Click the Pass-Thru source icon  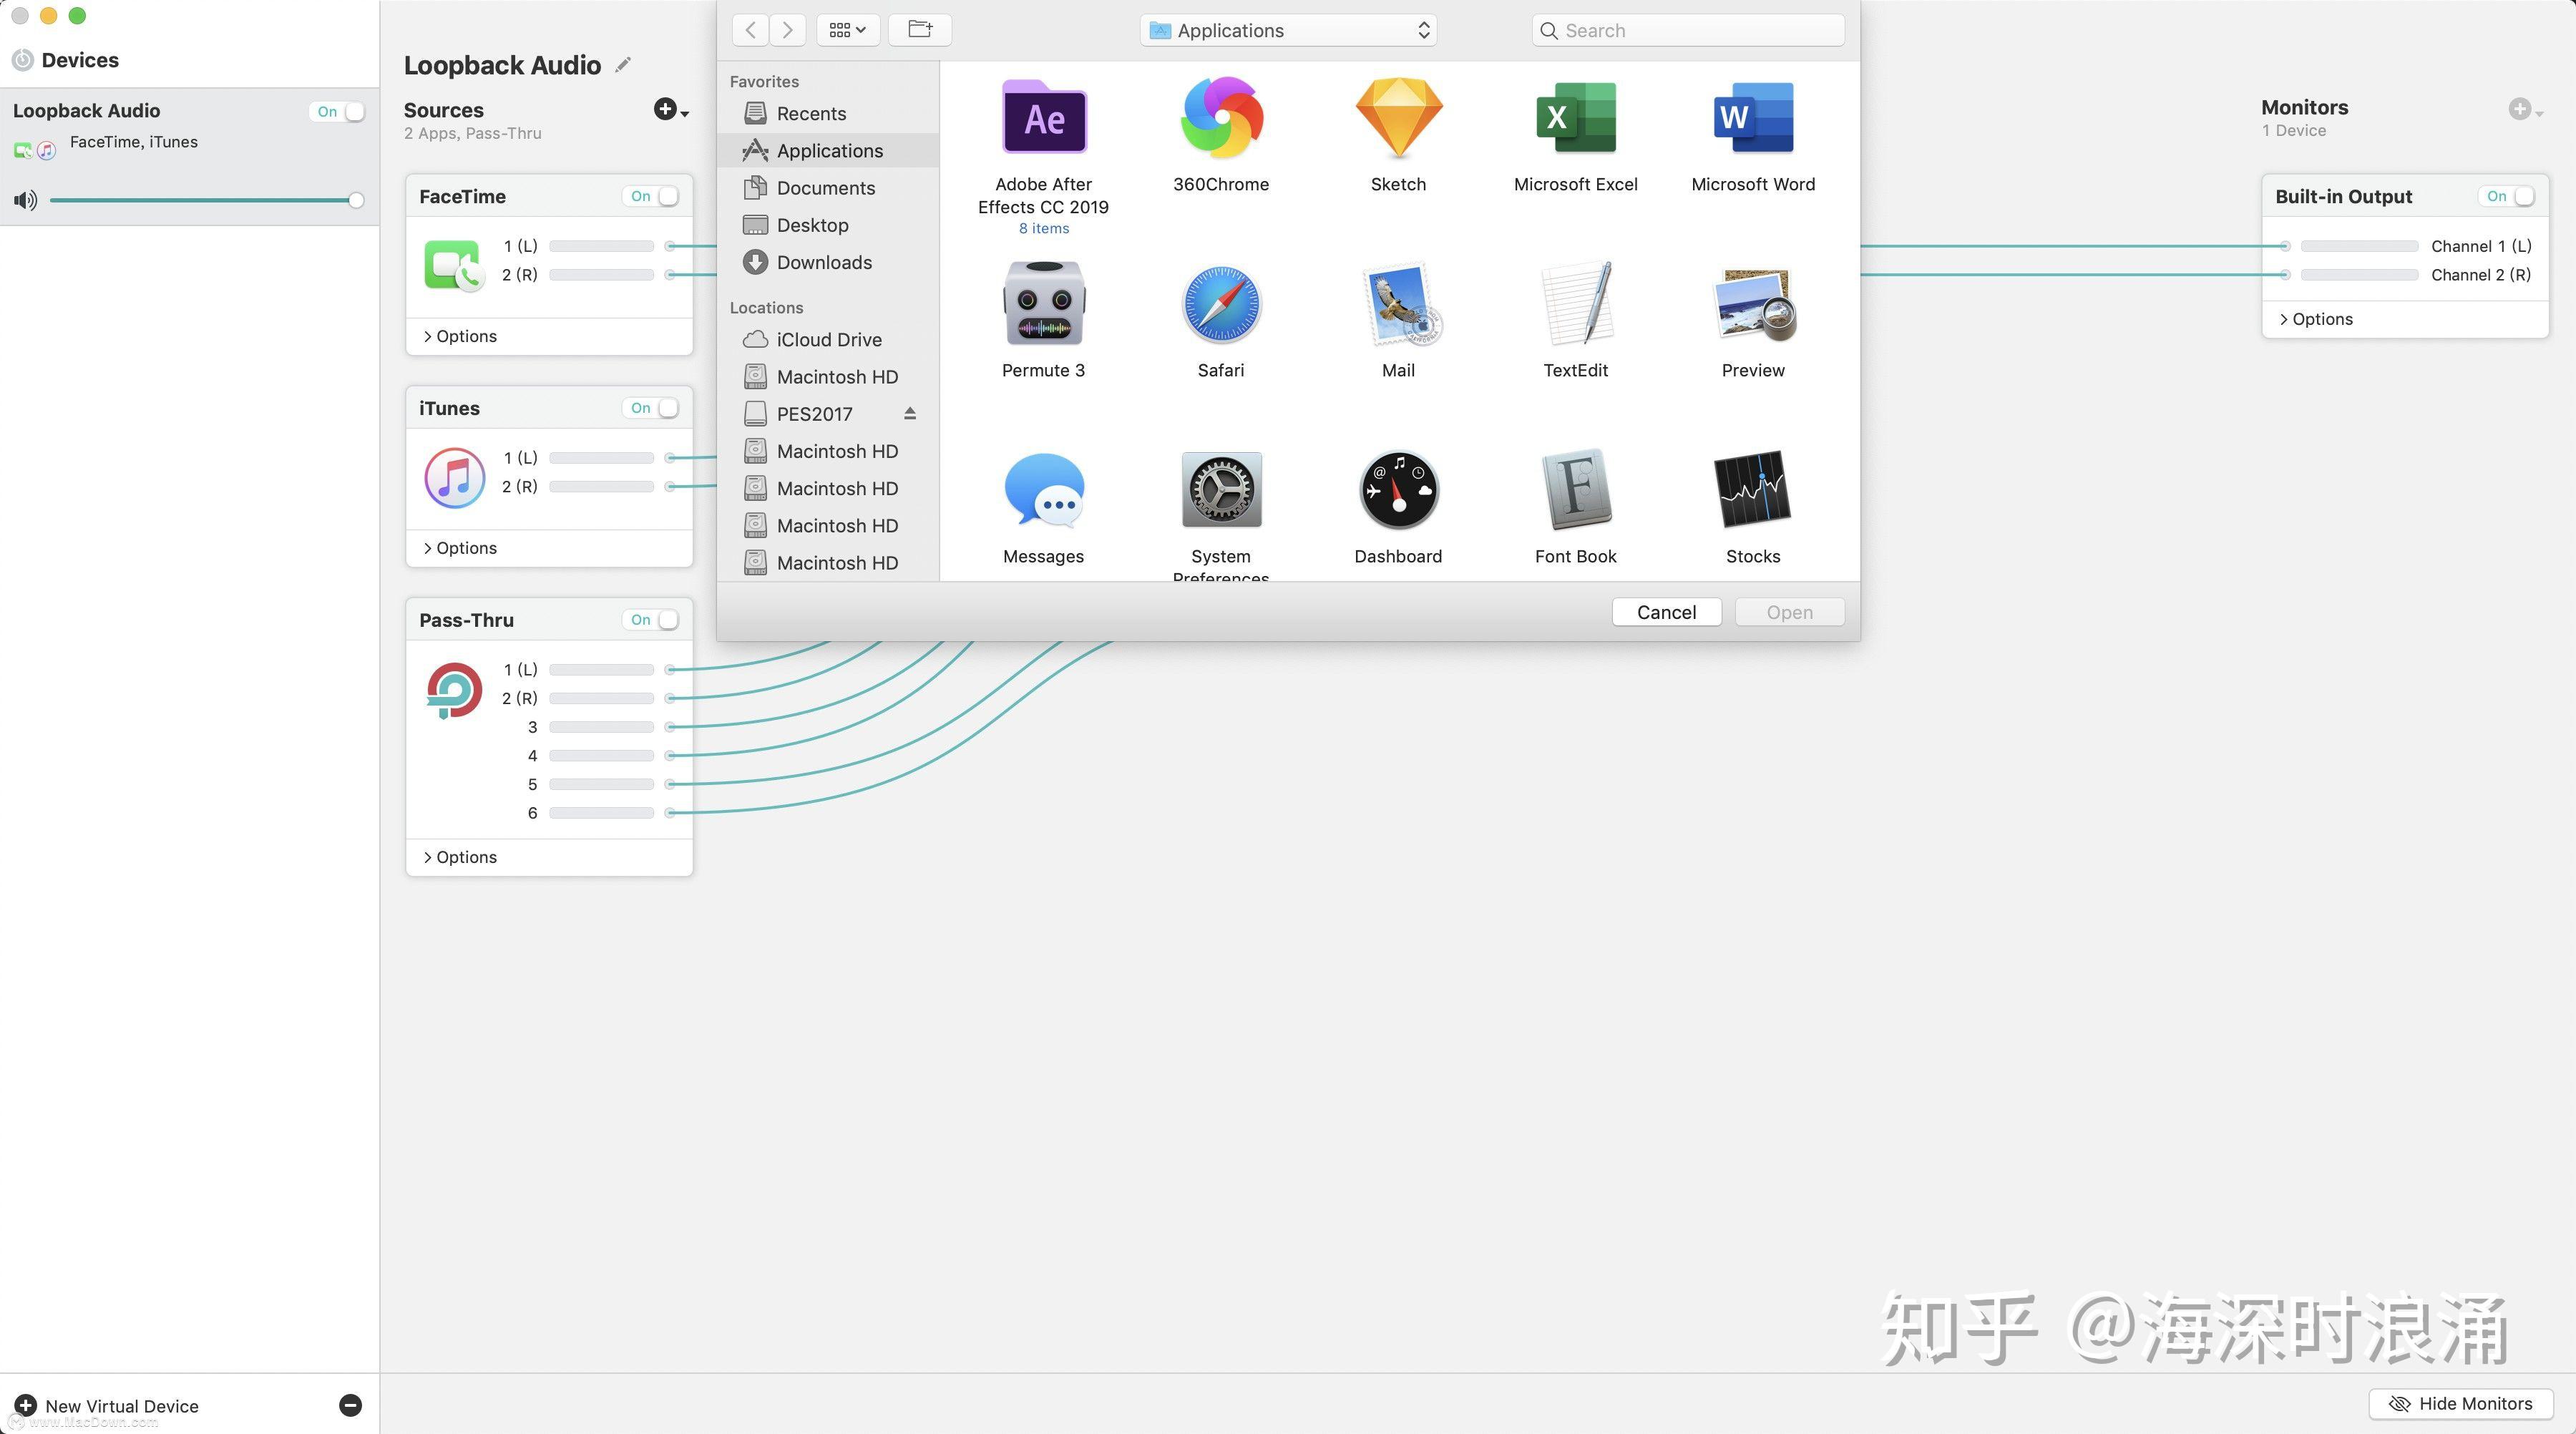(452, 689)
